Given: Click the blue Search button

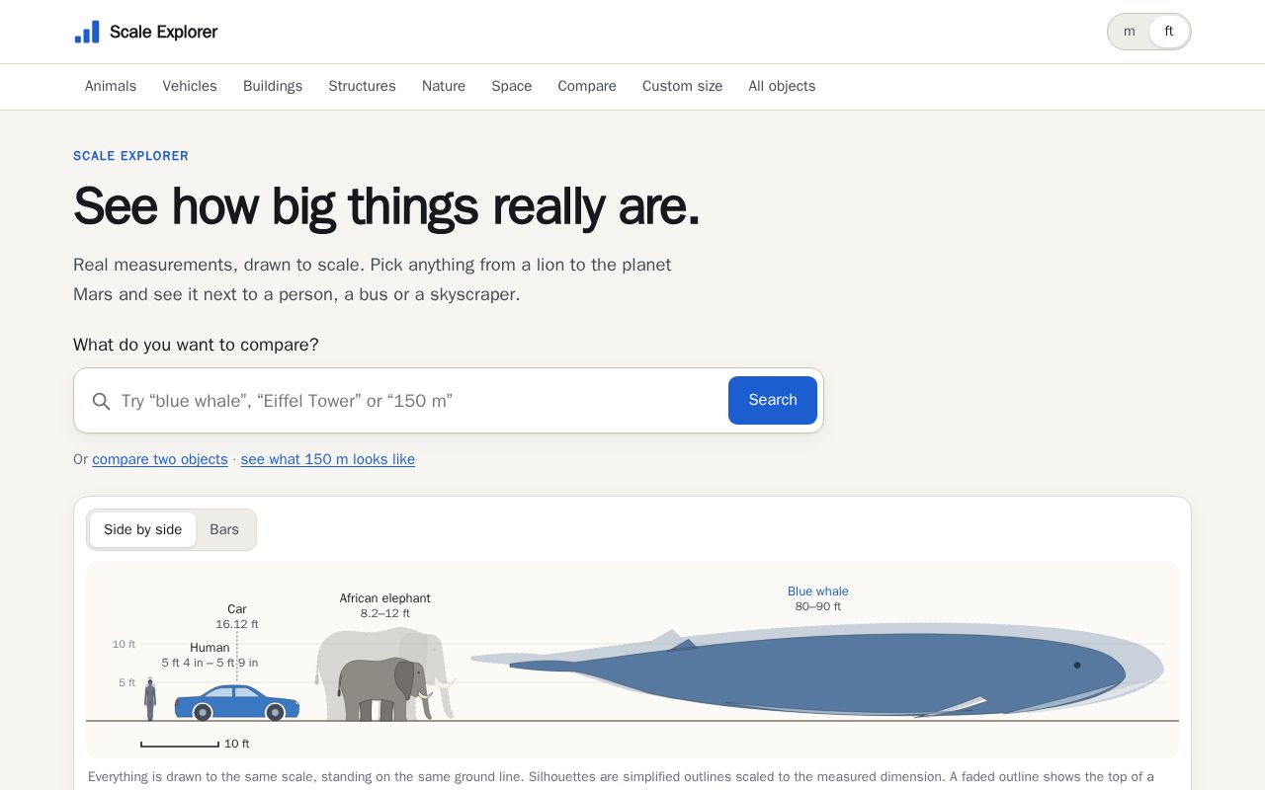Looking at the screenshot, I should 773,400.
